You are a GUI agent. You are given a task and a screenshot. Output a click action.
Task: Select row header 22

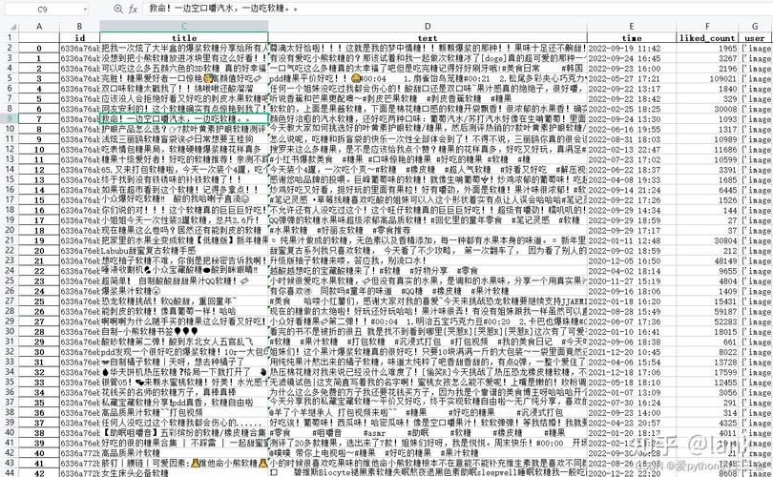pos(10,250)
